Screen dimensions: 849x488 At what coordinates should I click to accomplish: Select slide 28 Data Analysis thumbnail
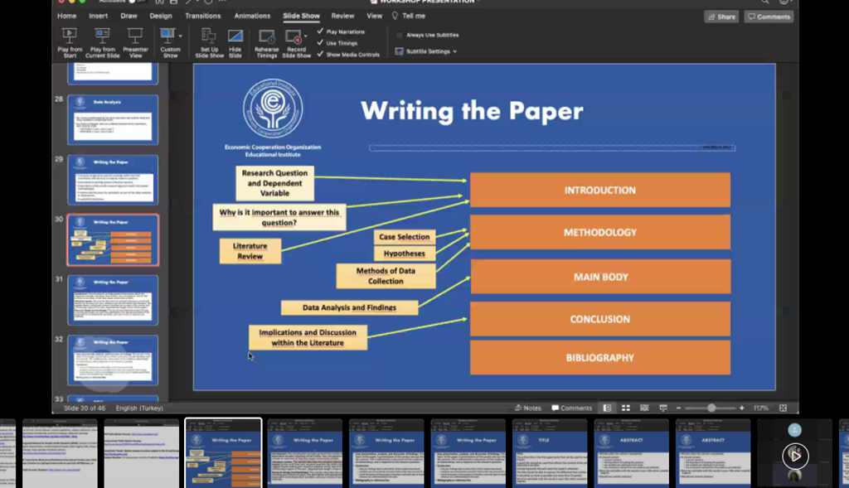113,119
